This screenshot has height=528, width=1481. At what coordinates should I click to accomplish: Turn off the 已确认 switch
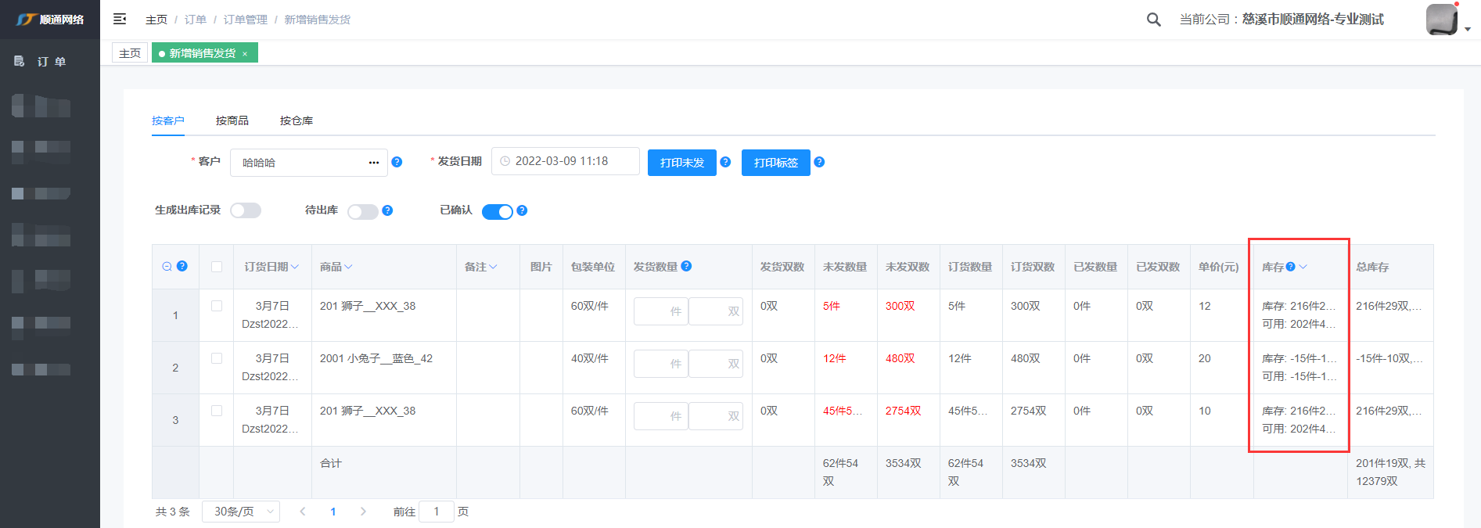pos(497,211)
